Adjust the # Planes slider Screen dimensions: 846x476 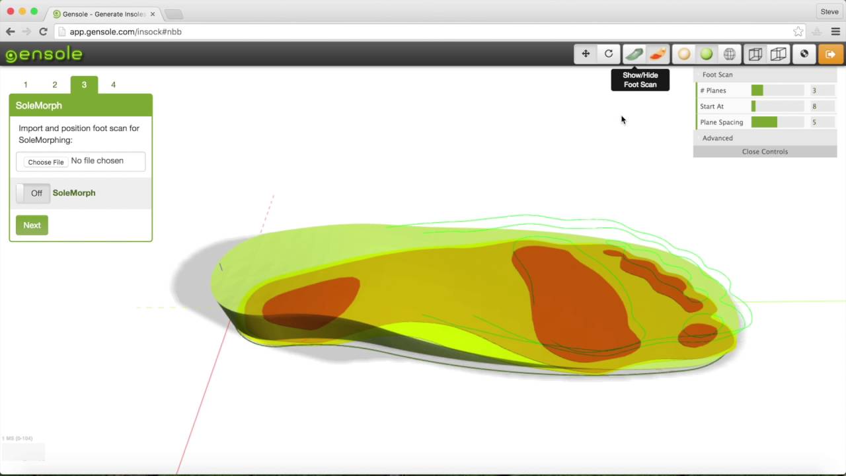[x=778, y=91]
